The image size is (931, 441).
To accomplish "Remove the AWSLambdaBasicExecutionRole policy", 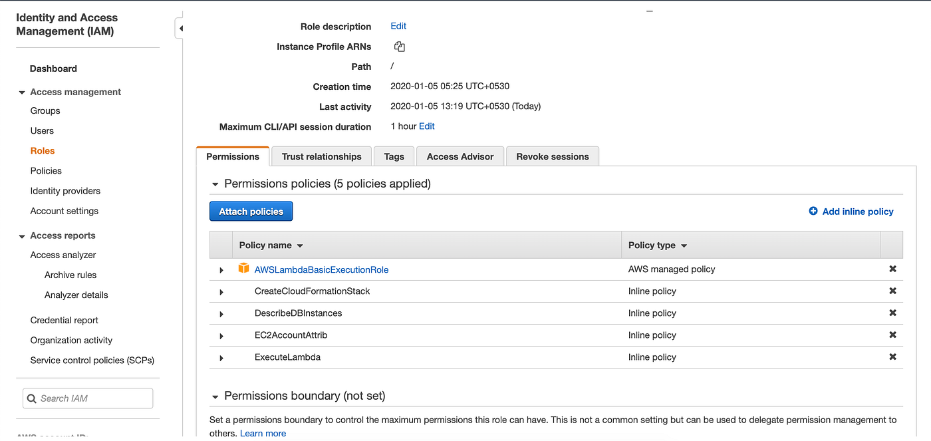I will [892, 269].
